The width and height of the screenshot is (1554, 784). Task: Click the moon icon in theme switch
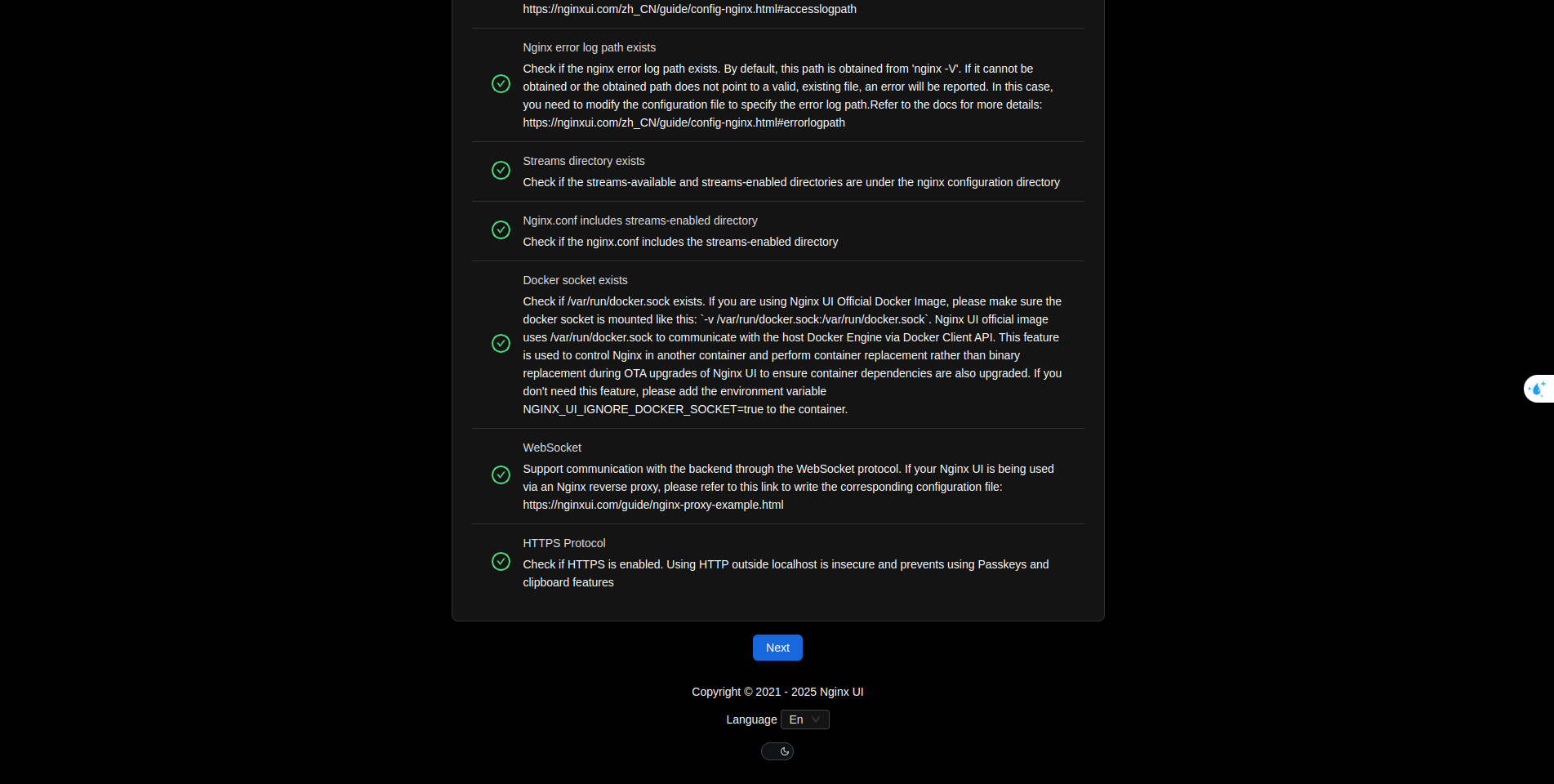point(785,751)
